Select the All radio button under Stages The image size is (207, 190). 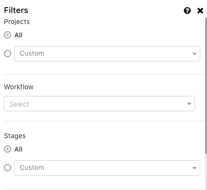pos(8,149)
